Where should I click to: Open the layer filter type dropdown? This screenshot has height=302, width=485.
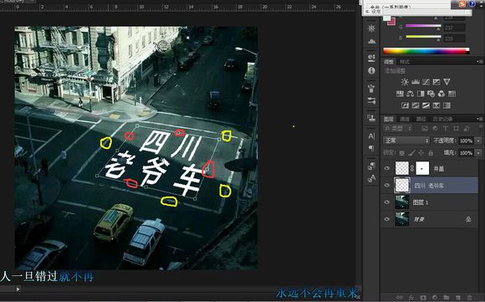coord(398,128)
